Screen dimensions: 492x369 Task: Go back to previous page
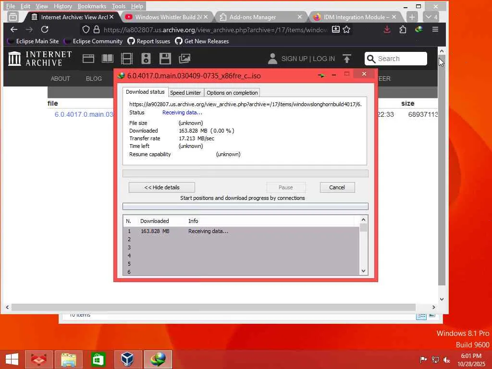pos(14,29)
